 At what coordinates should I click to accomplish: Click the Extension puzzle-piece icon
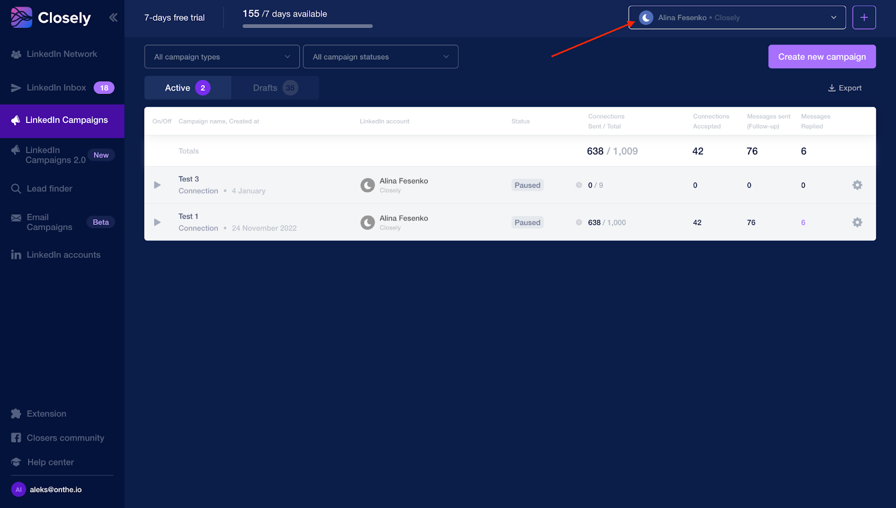(x=16, y=414)
